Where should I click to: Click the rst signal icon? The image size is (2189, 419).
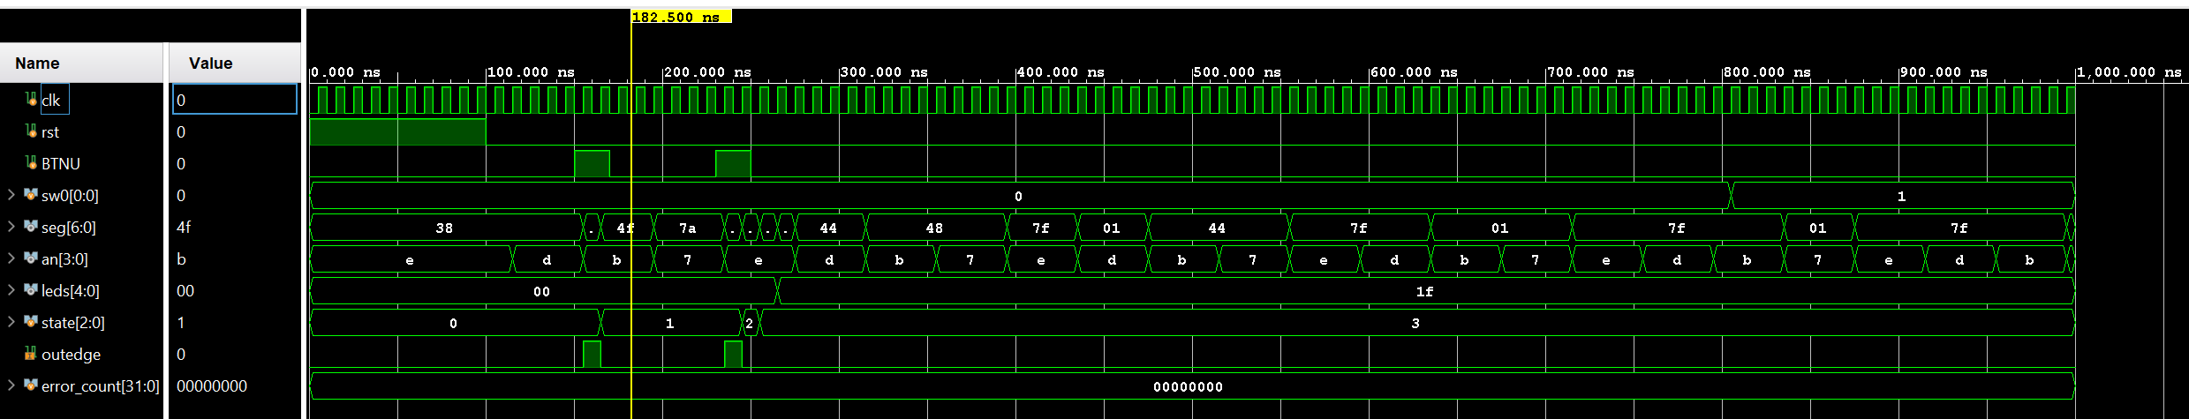32,131
